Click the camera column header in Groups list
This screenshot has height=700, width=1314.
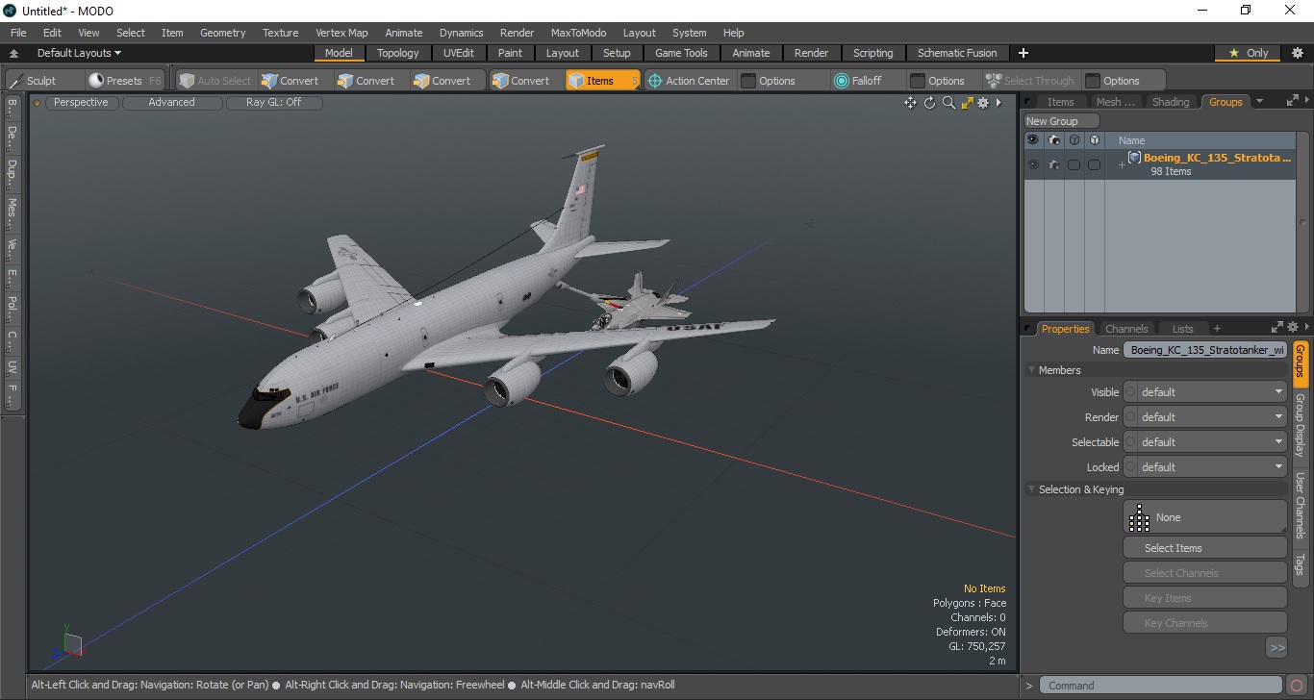(1054, 139)
